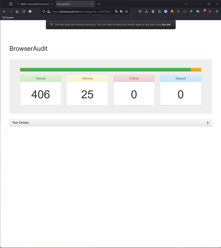221x248 pixels.
Task: View site security padlock information
Action: pos(49,11)
